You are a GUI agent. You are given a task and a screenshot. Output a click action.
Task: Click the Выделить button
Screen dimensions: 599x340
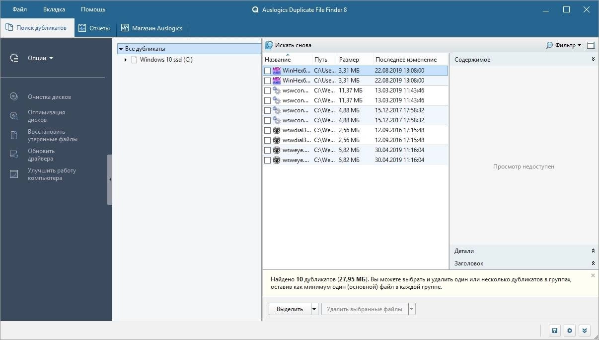pyautogui.click(x=290, y=309)
